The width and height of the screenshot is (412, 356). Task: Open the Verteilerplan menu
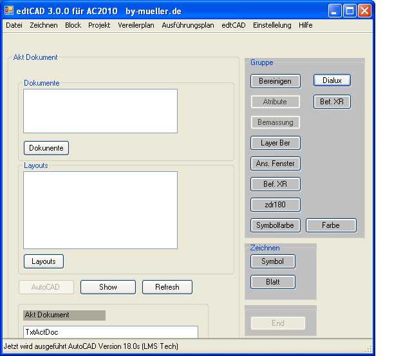tap(136, 25)
